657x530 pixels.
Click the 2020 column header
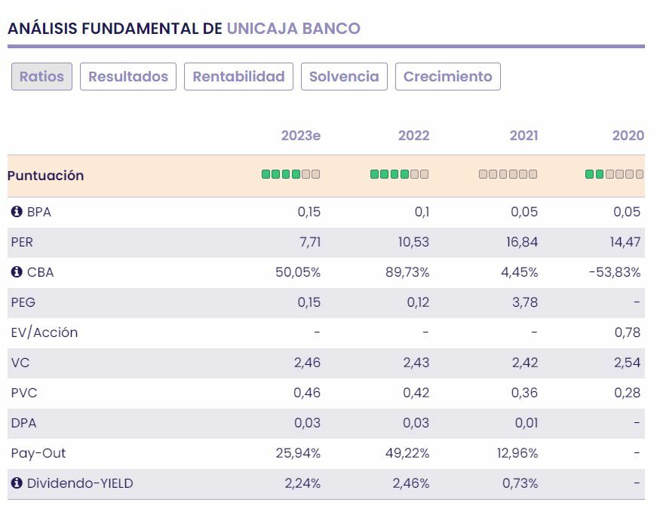(628, 136)
